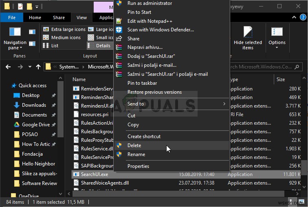Click the Google Drive icon in sidebar
Image resolution: width=308 pixels, height=207 pixels.
click(17, 125)
